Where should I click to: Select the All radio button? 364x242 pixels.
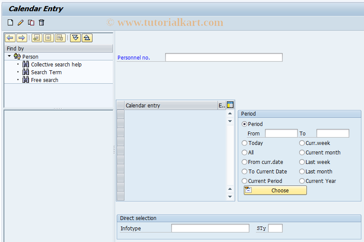pos(244,153)
